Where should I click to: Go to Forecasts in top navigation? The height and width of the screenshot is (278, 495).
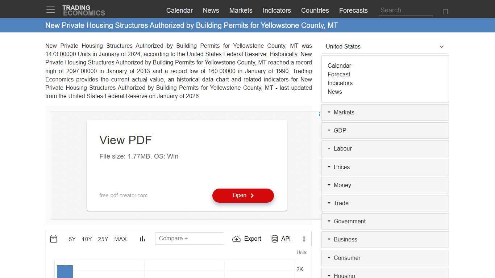[353, 10]
